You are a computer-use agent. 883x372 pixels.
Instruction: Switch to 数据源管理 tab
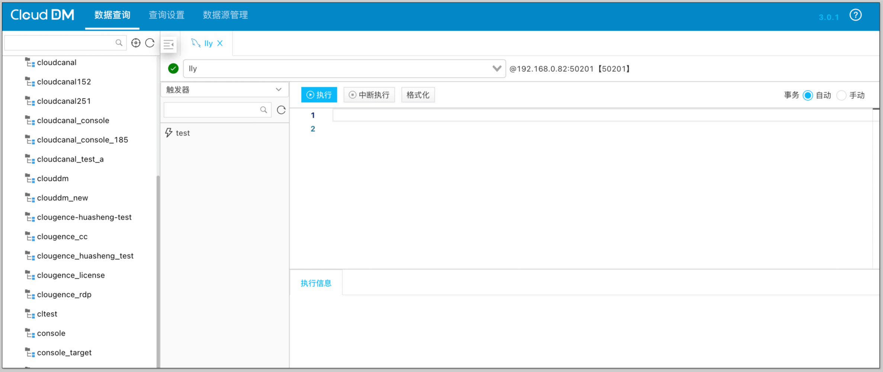[225, 15]
